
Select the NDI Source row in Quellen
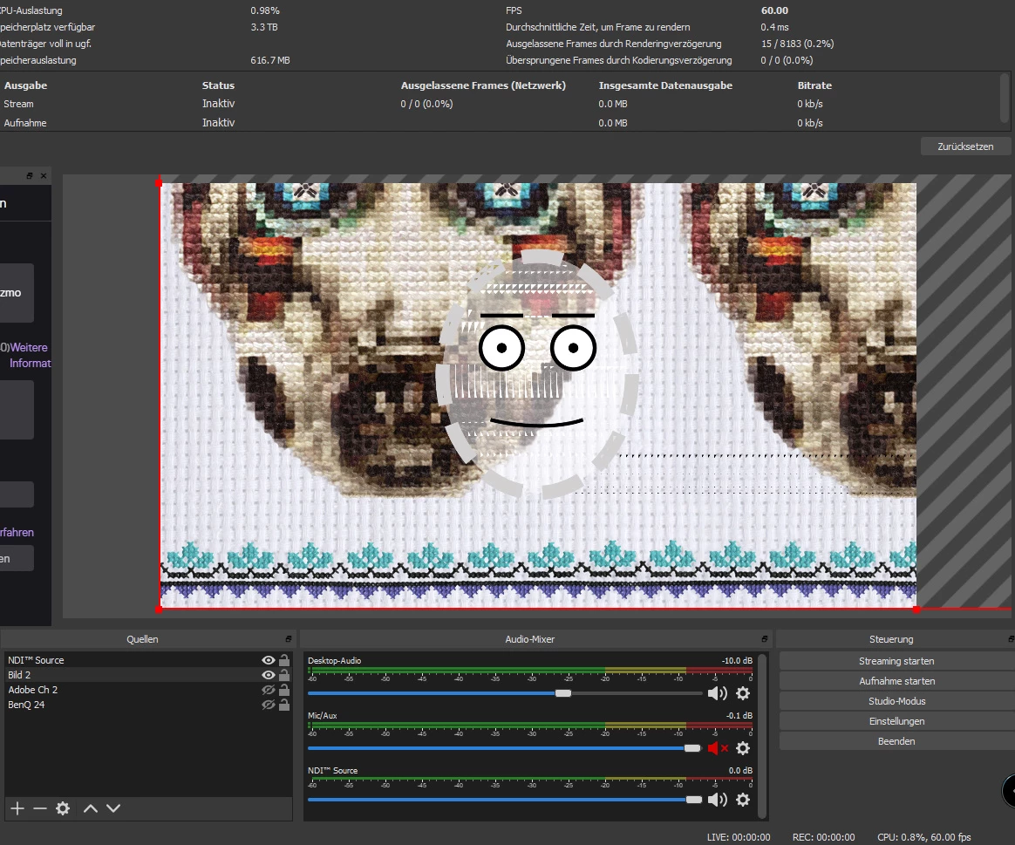point(148,660)
